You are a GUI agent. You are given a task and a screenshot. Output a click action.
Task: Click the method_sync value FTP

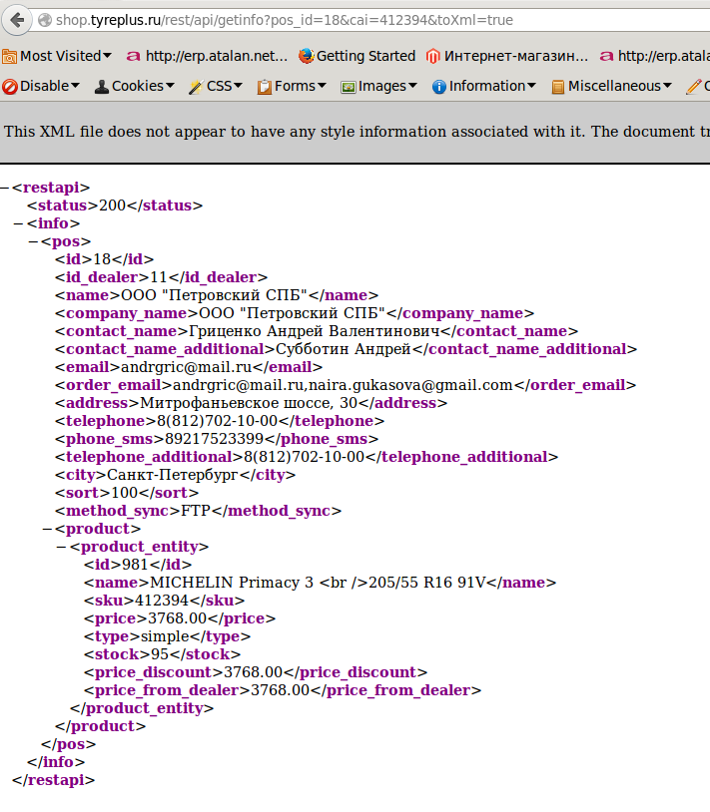[196, 511]
